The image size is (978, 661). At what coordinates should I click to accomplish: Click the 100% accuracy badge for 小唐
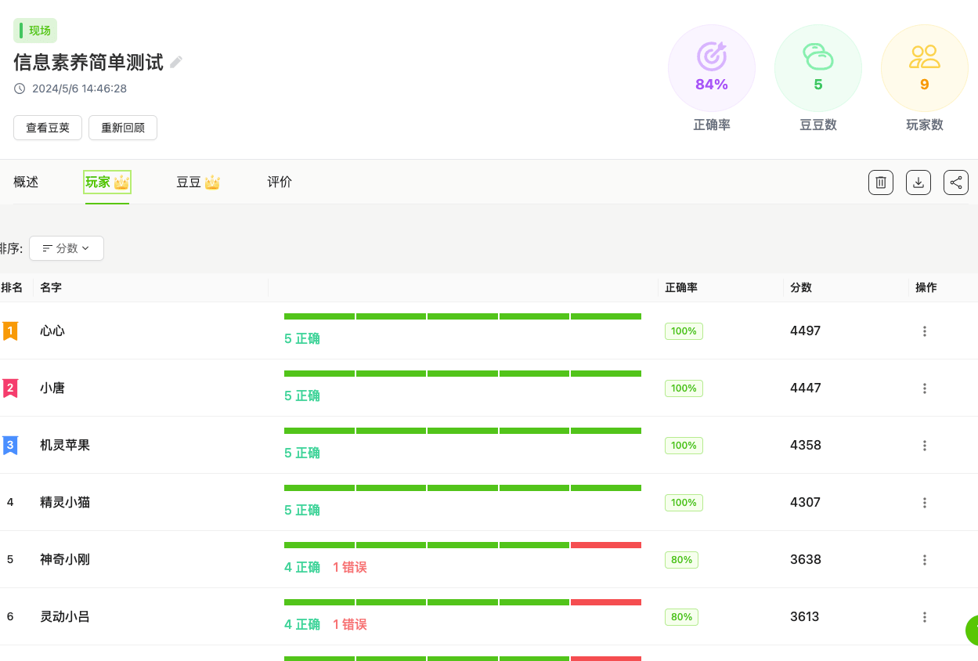pyautogui.click(x=684, y=388)
